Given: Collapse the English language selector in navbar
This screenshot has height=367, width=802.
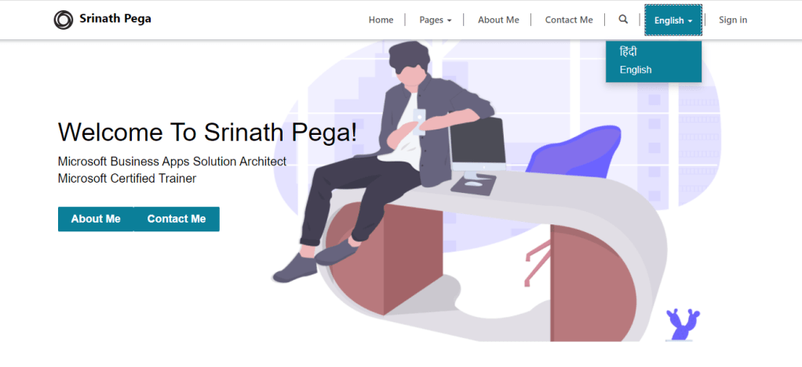Looking at the screenshot, I should pos(673,20).
